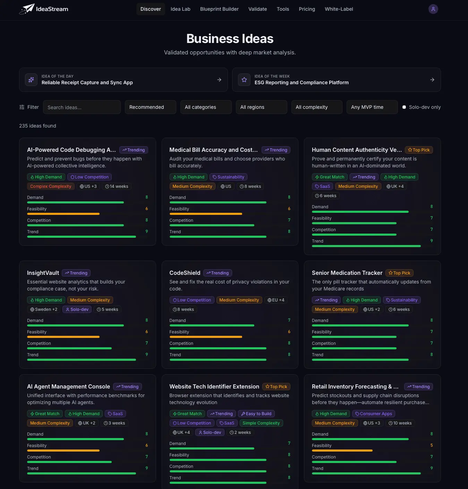Image resolution: width=468 pixels, height=489 pixels.
Task: Expand the All complexity dropdown
Action: pyautogui.click(x=317, y=107)
